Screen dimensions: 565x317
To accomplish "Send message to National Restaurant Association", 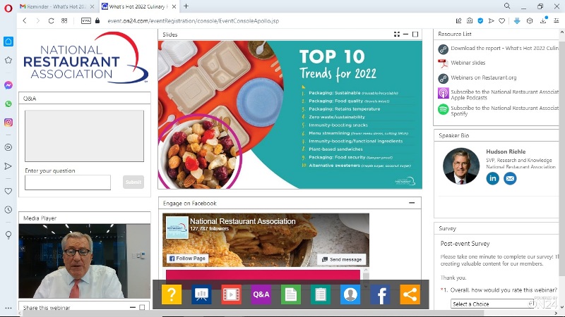I will coord(342,259).
